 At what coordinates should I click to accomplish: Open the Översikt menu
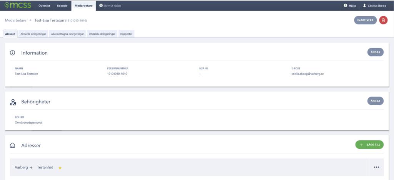pos(44,5)
